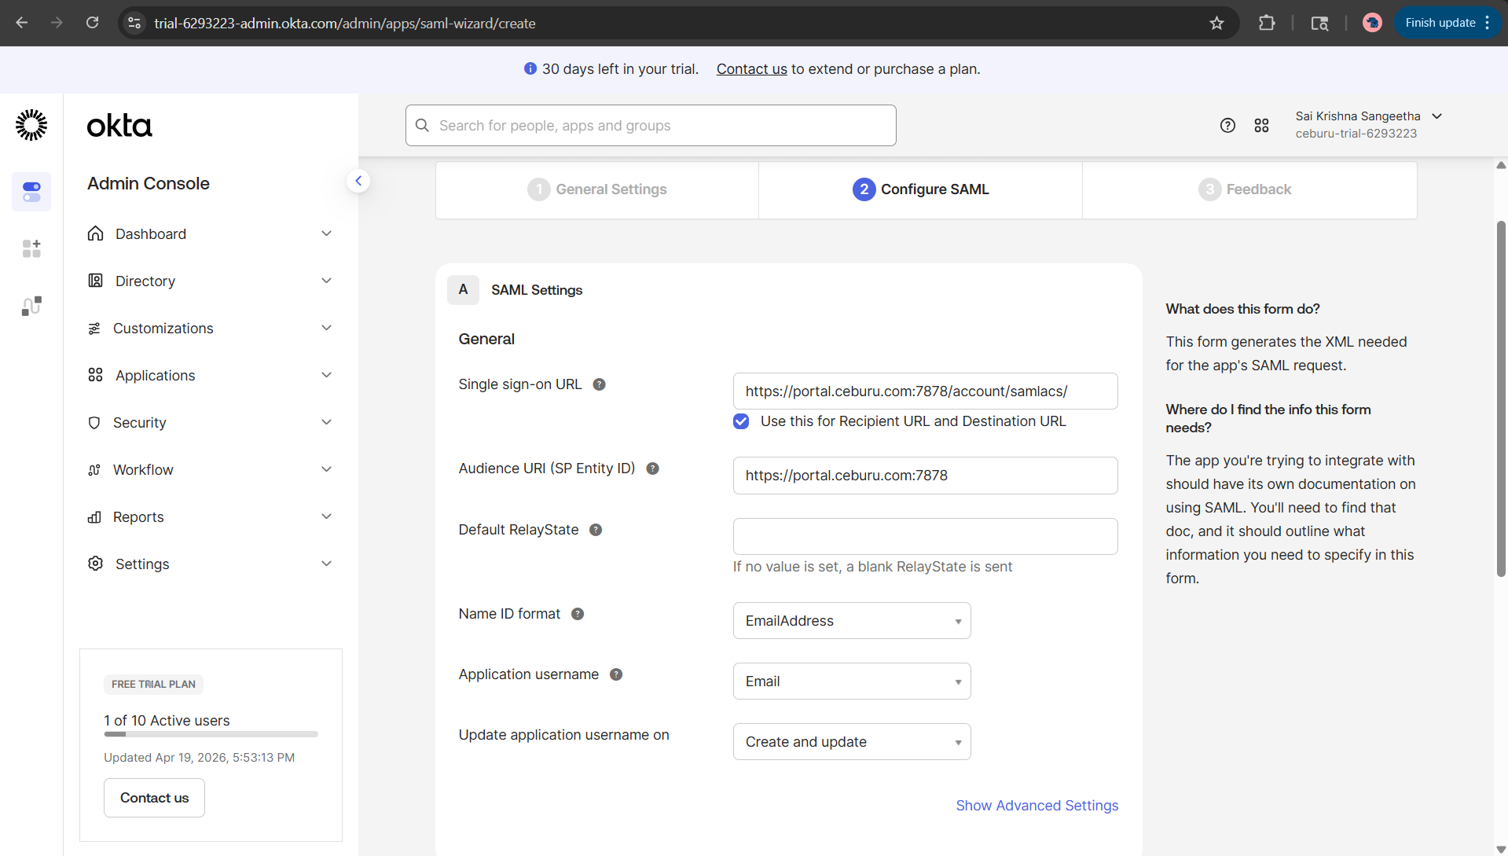This screenshot has height=856, width=1508.
Task: Expand the Applications menu chevron
Action: pyautogui.click(x=327, y=375)
